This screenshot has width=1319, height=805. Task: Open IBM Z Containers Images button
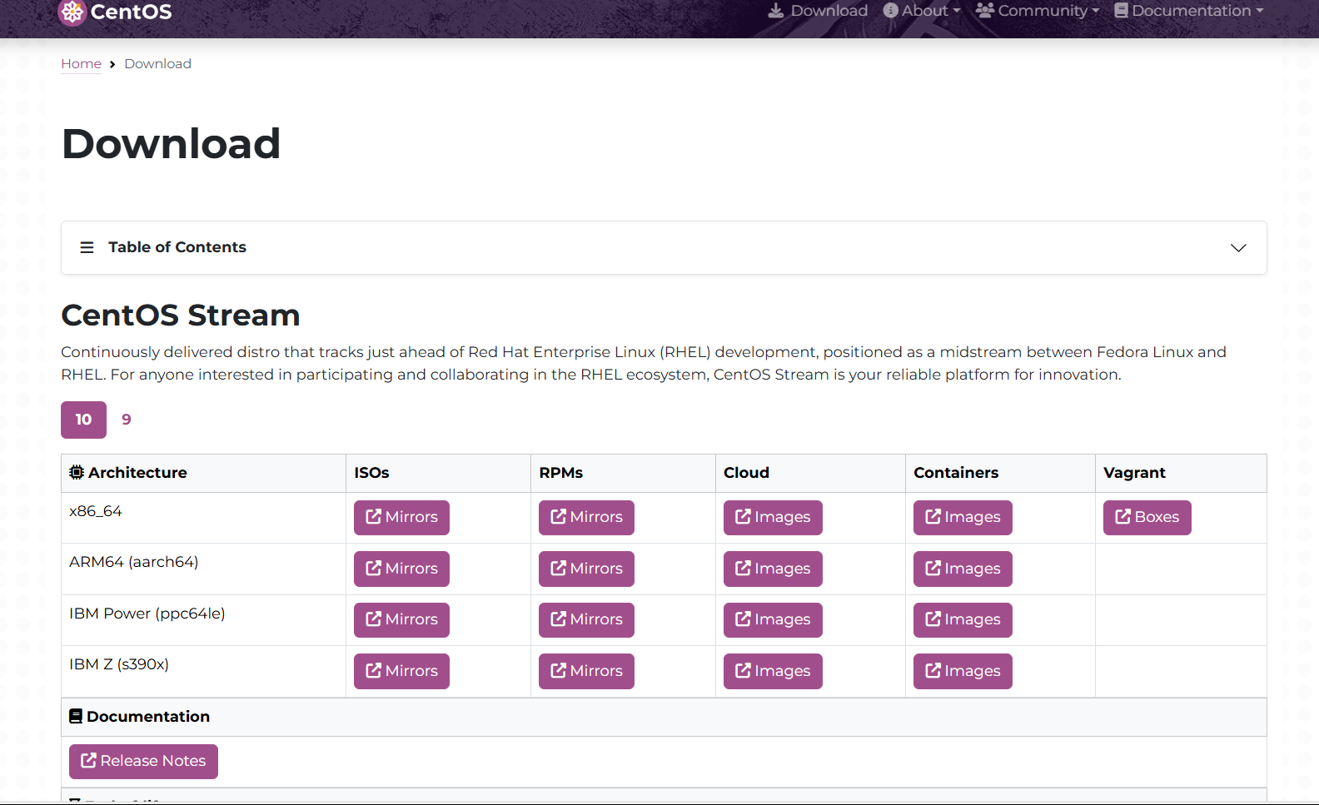point(963,672)
